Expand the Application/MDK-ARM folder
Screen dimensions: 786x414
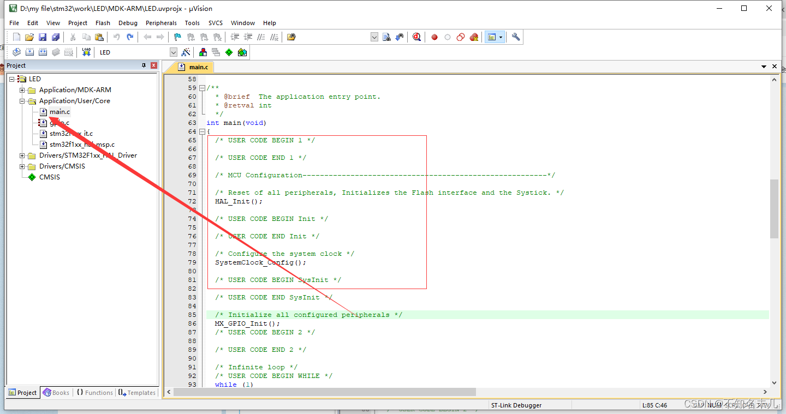click(22, 90)
